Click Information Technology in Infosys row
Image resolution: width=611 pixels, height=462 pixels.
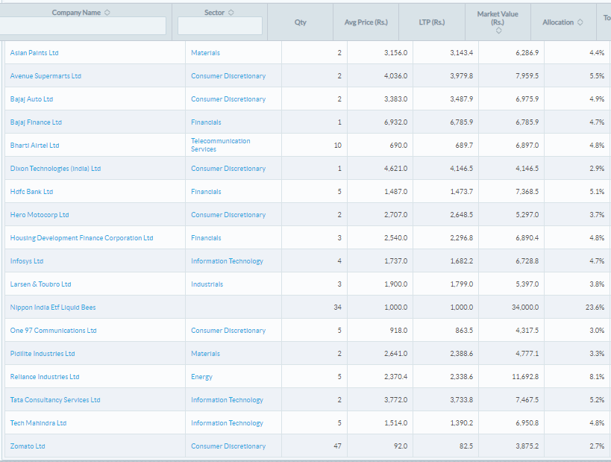click(x=228, y=260)
